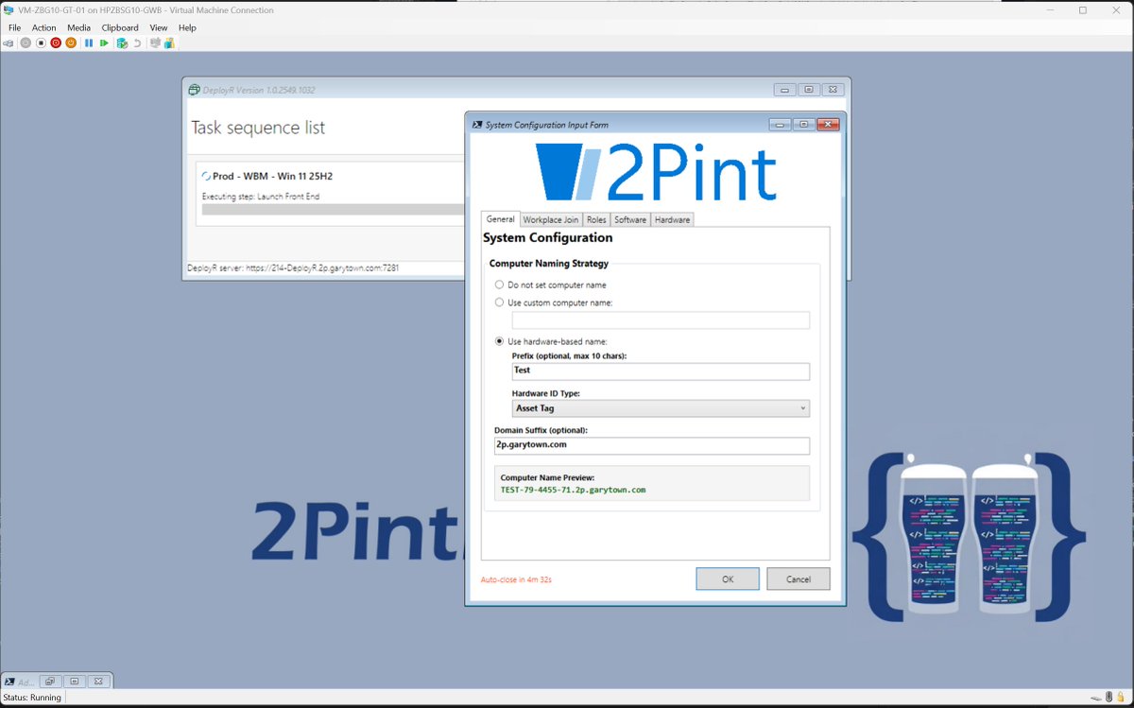Click the Auto-close countdown text
This screenshot has width=1134, height=708.
pos(516,578)
